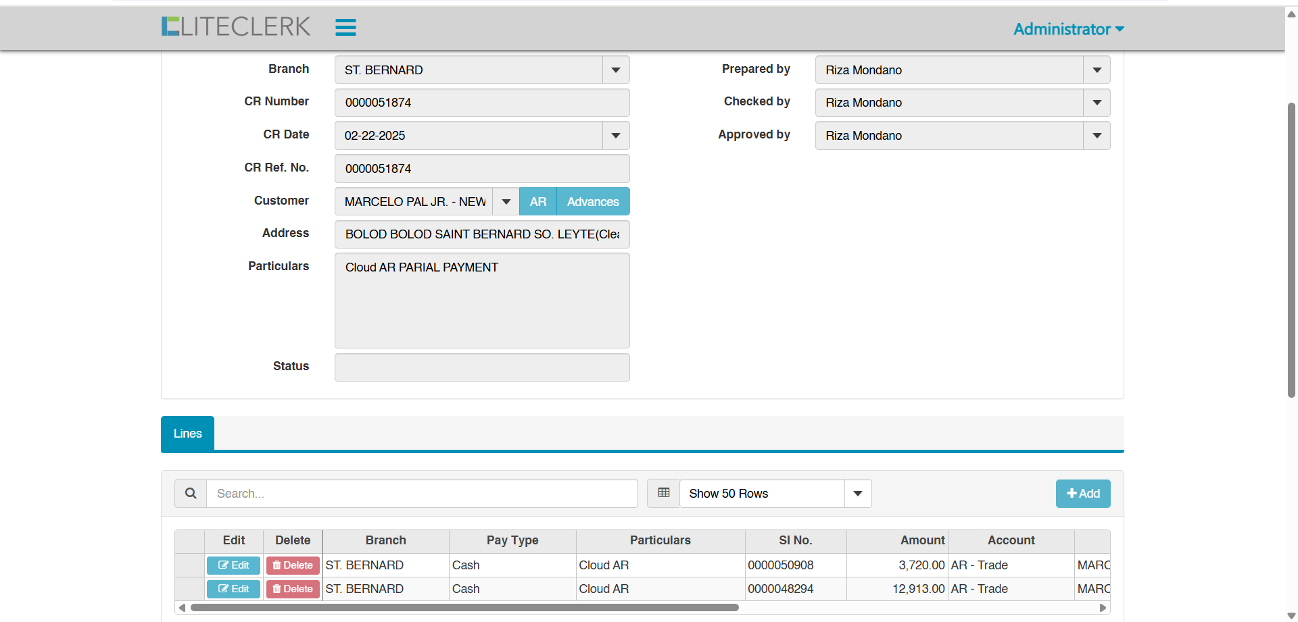The height and width of the screenshot is (622, 1298).
Task: Edit the line with SI No. 0000048294
Action: click(x=233, y=589)
